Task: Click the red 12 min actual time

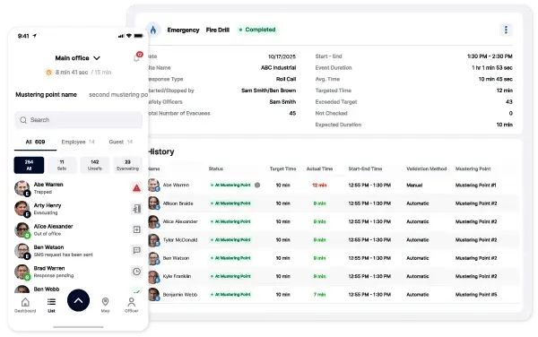Action: (x=319, y=186)
